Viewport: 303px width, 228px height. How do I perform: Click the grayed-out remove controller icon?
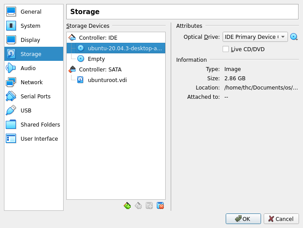tap(138, 206)
